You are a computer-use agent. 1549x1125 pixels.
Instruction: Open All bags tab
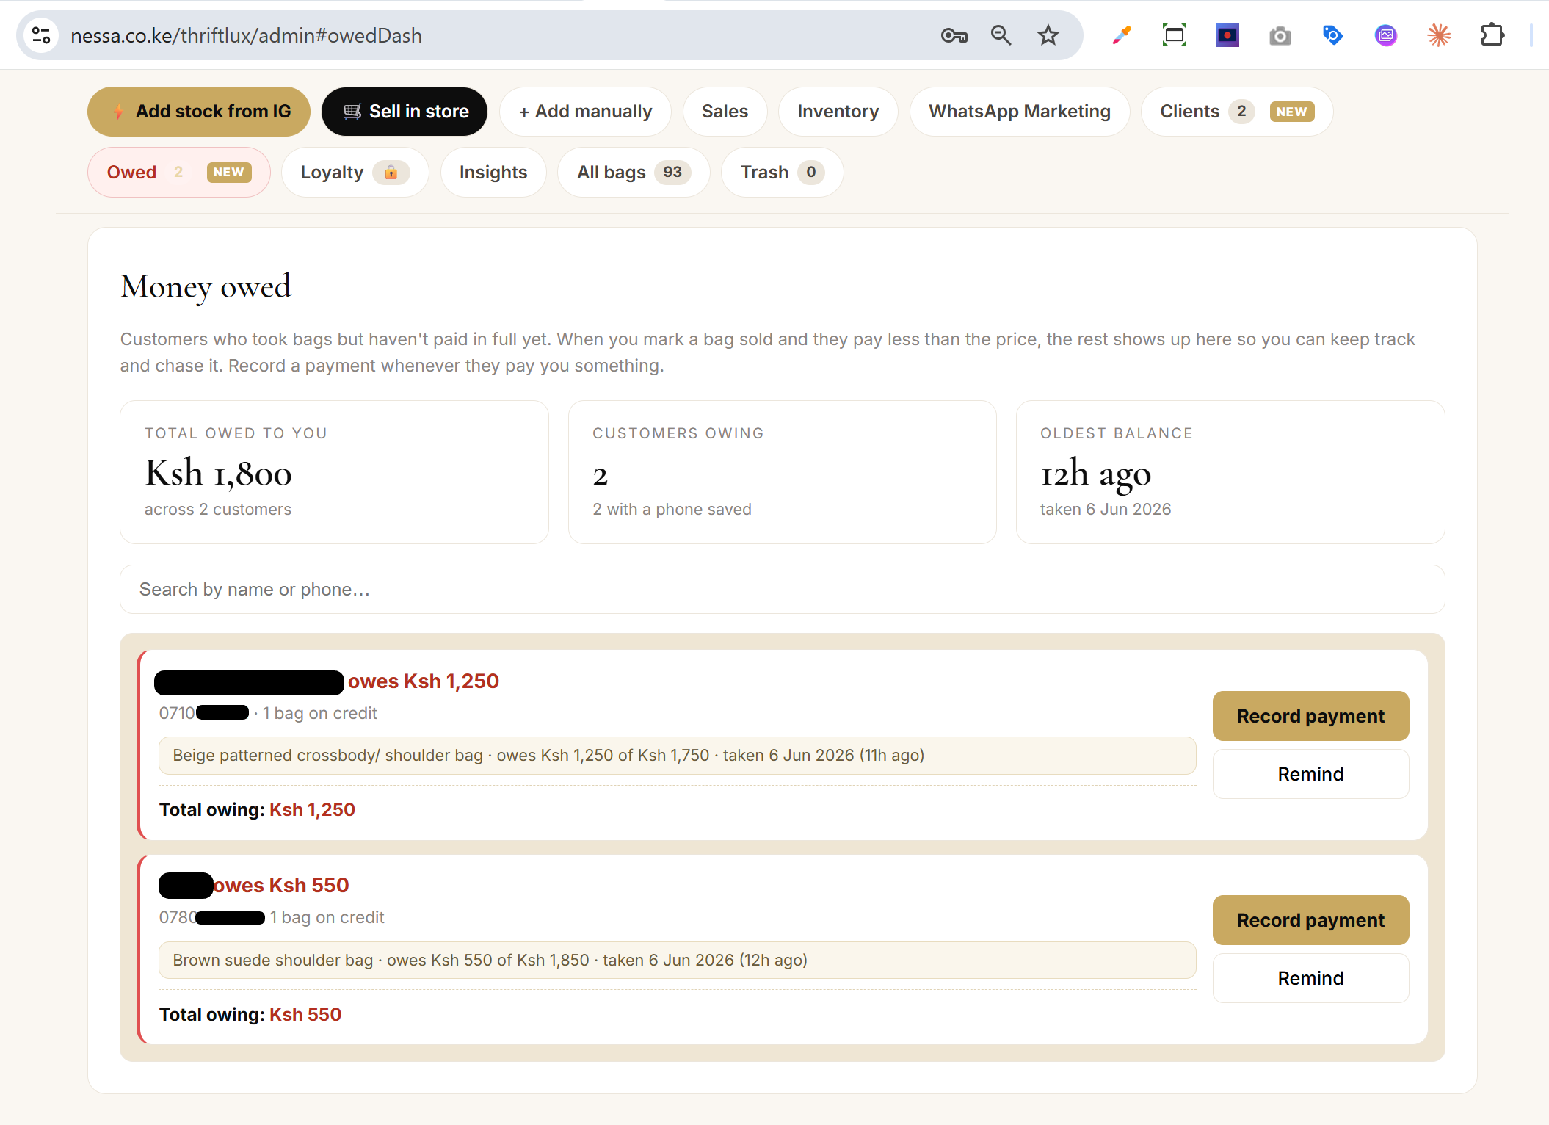[x=634, y=173]
